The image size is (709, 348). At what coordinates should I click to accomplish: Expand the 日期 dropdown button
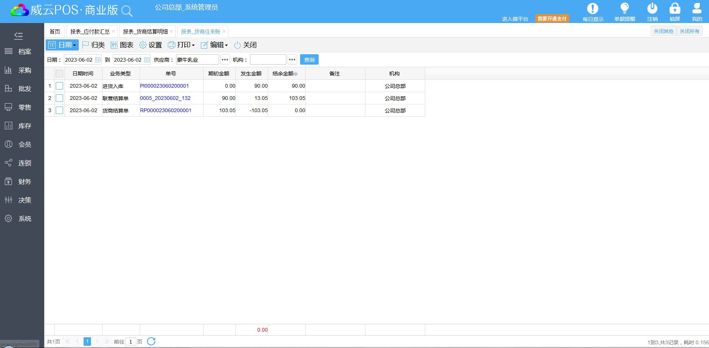tap(62, 45)
